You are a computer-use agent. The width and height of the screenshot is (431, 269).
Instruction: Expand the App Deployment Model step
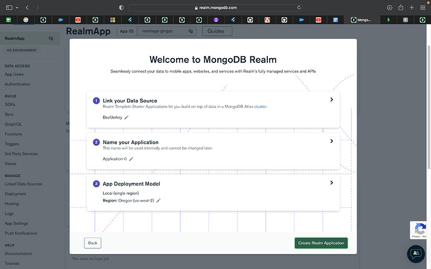331,183
